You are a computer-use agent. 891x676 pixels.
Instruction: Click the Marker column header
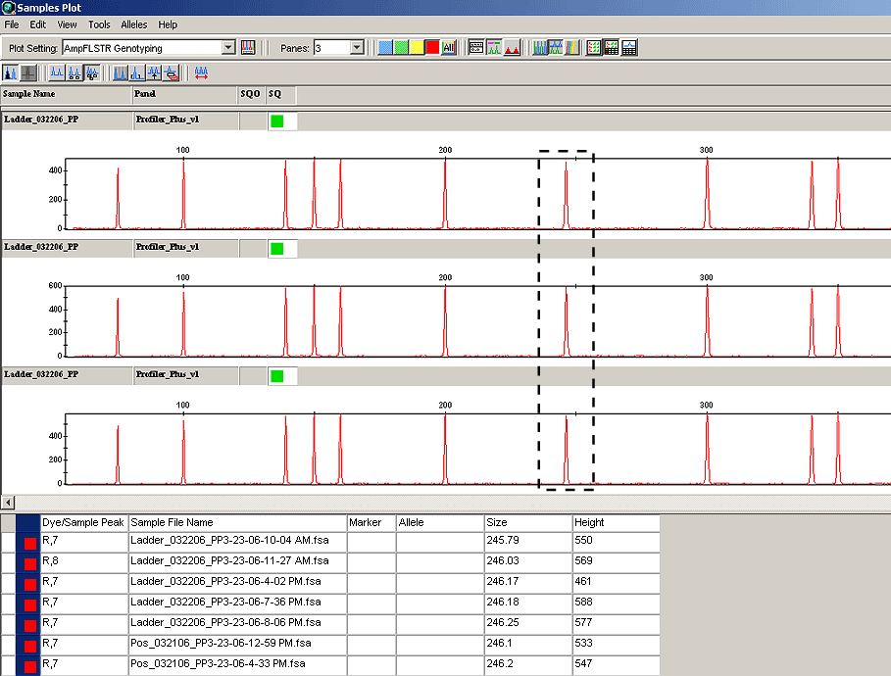pyautogui.click(x=371, y=522)
